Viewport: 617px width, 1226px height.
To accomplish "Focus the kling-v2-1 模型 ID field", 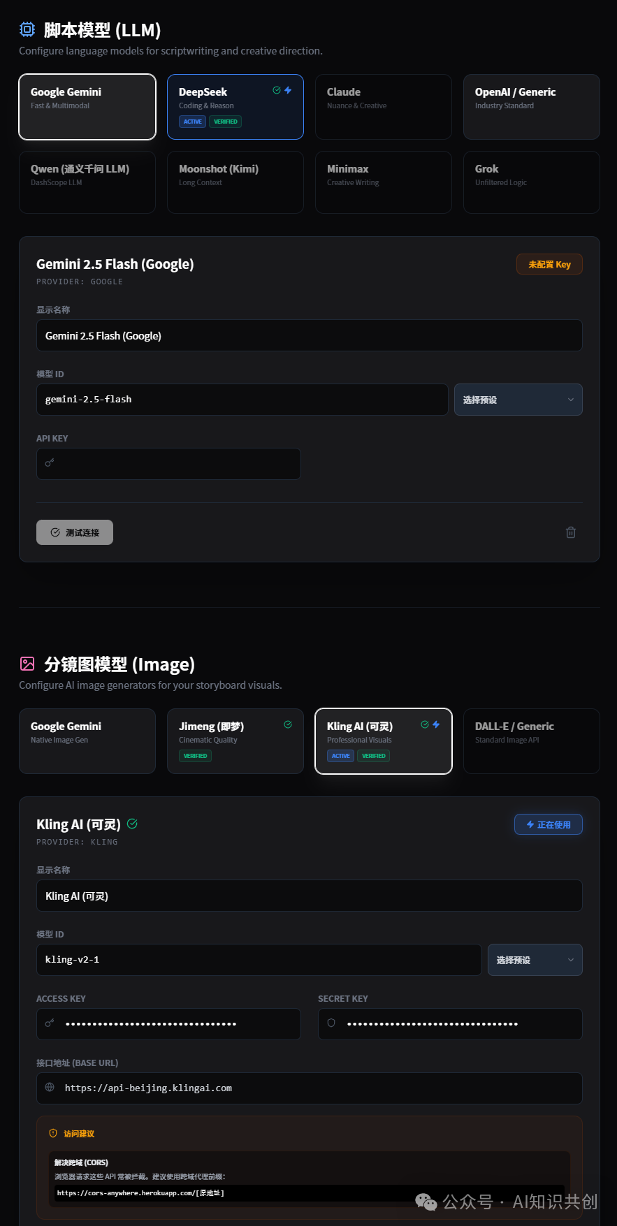I will (259, 960).
